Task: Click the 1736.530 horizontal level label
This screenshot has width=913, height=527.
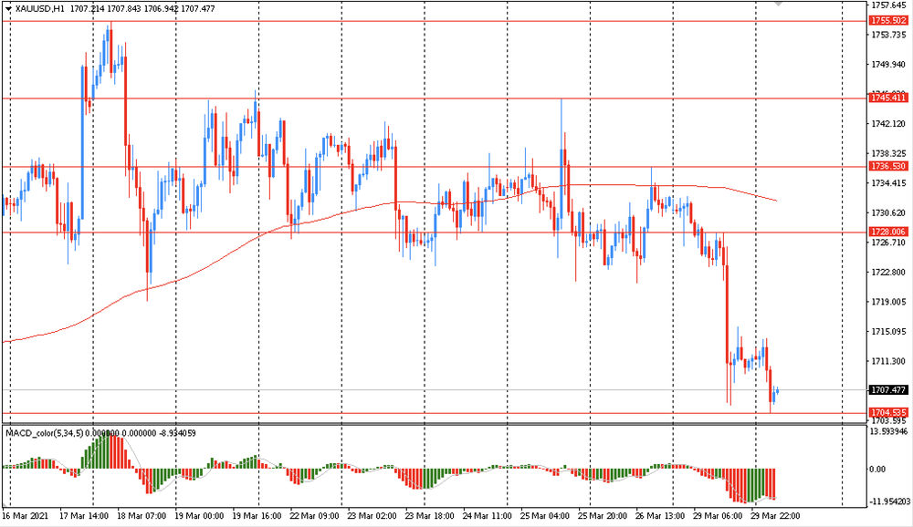Action: click(x=887, y=167)
